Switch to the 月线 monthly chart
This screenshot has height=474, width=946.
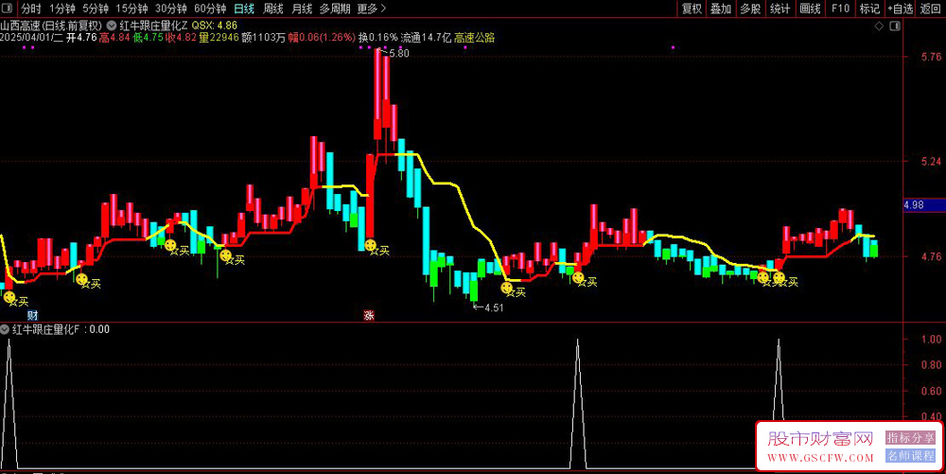302,9
